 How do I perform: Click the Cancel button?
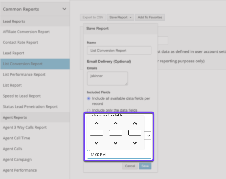click(x=130, y=166)
